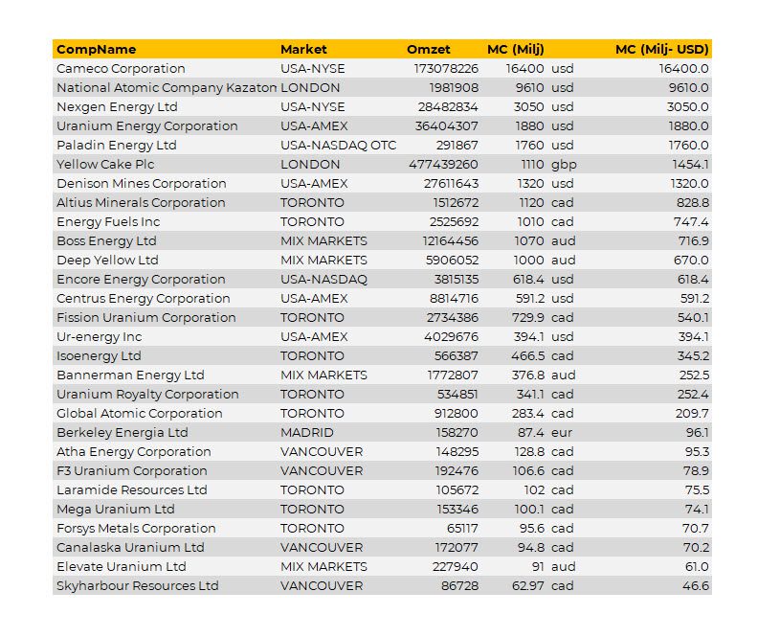The image size is (780, 637).
Task: Click Energy Fuels Inc name
Action: tap(108, 222)
